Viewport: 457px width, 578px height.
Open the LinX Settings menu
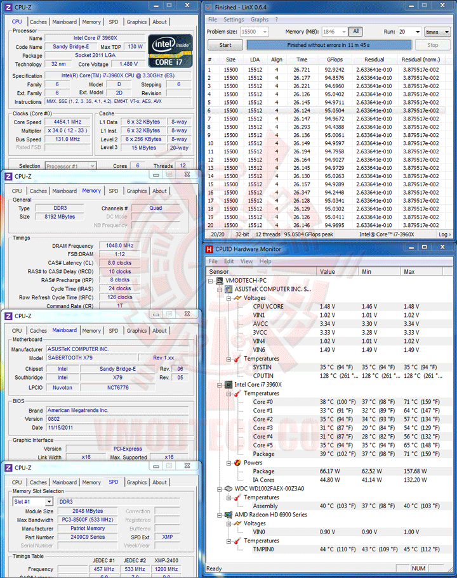coord(234,20)
